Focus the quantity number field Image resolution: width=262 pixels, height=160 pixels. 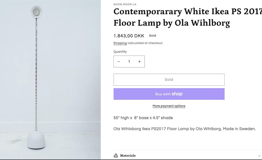pyautogui.click(x=129, y=62)
